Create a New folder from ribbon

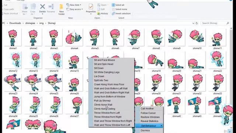point(62,10)
